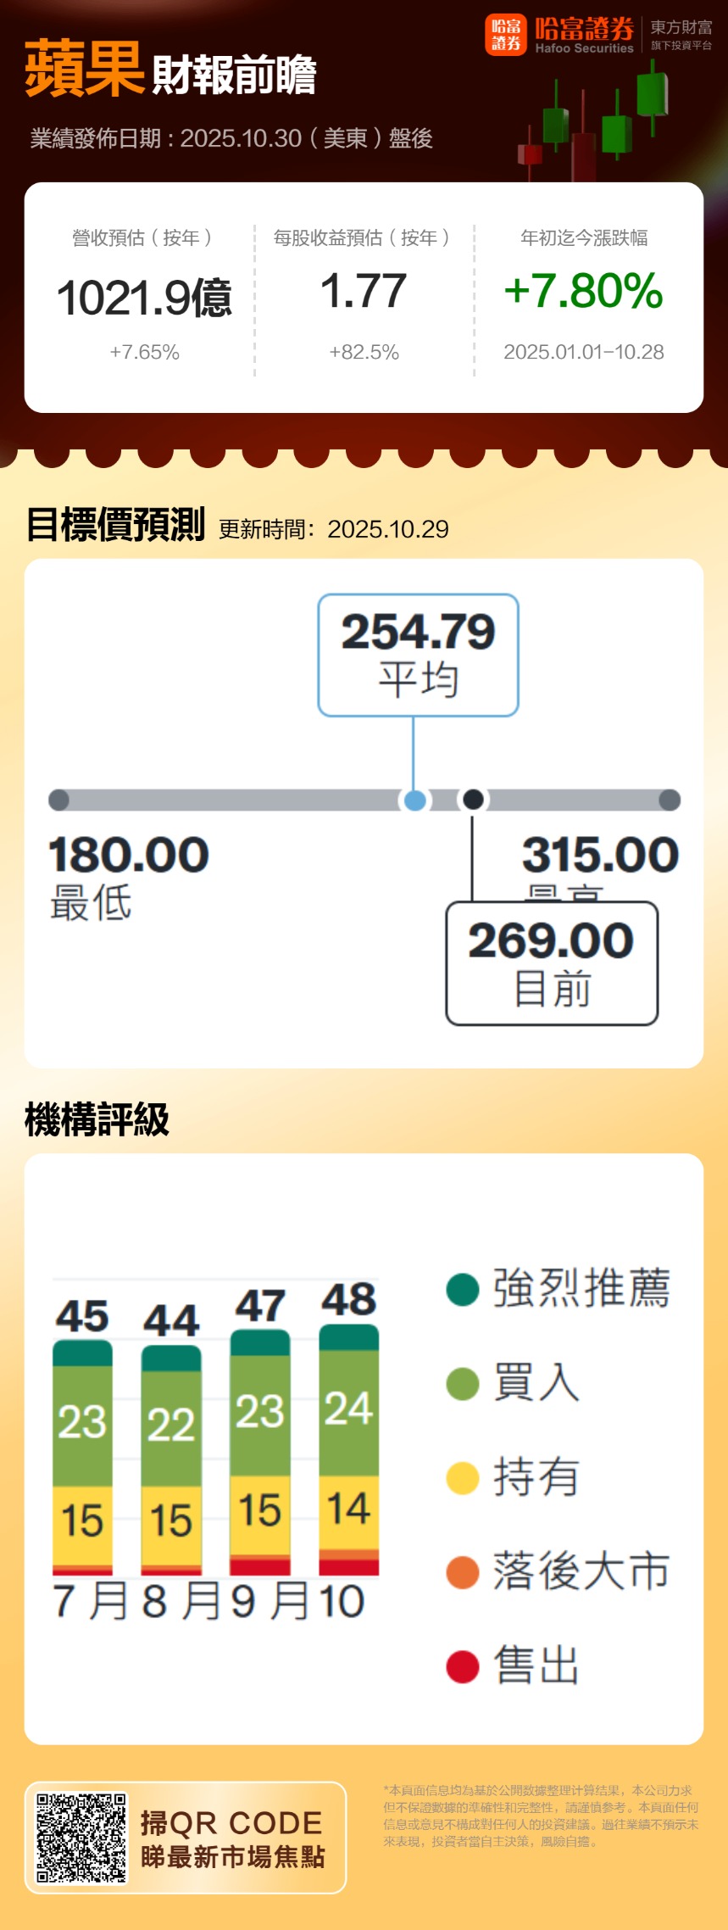This screenshot has width=728, height=1930.
Task: Select the 9月 rating bar totaling 47
Action: (x=260, y=1452)
